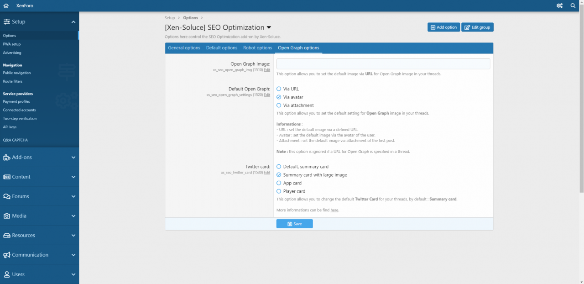Select Via avatar radio option
584x284 pixels.
point(279,97)
